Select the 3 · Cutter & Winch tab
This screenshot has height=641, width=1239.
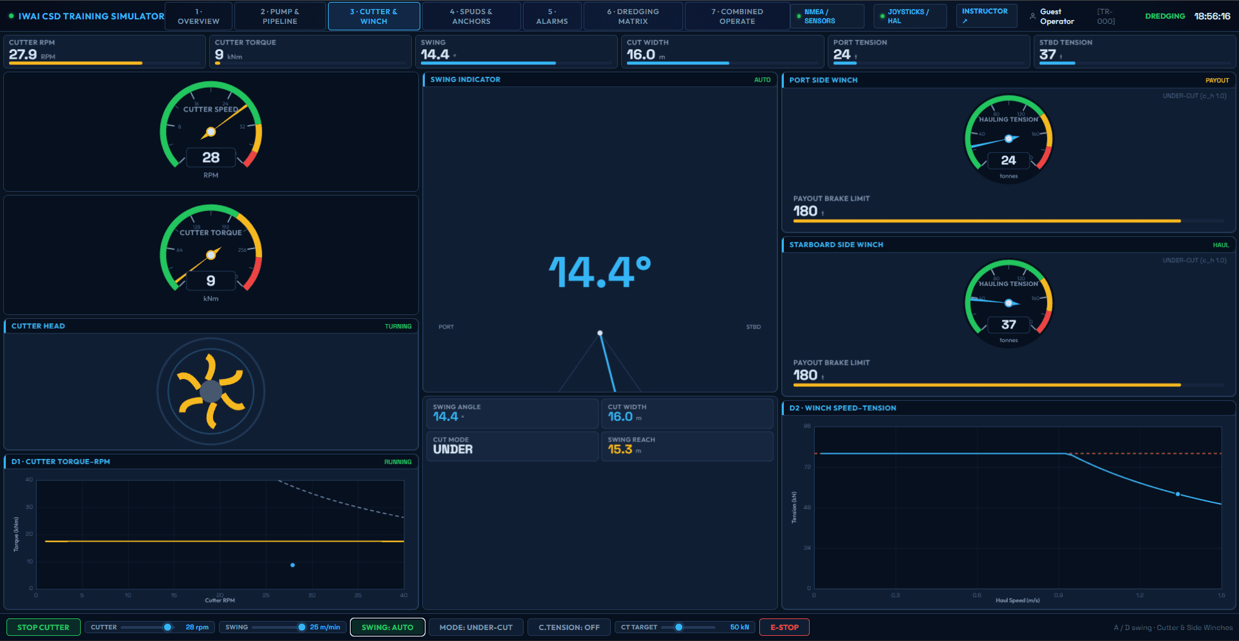[374, 16]
